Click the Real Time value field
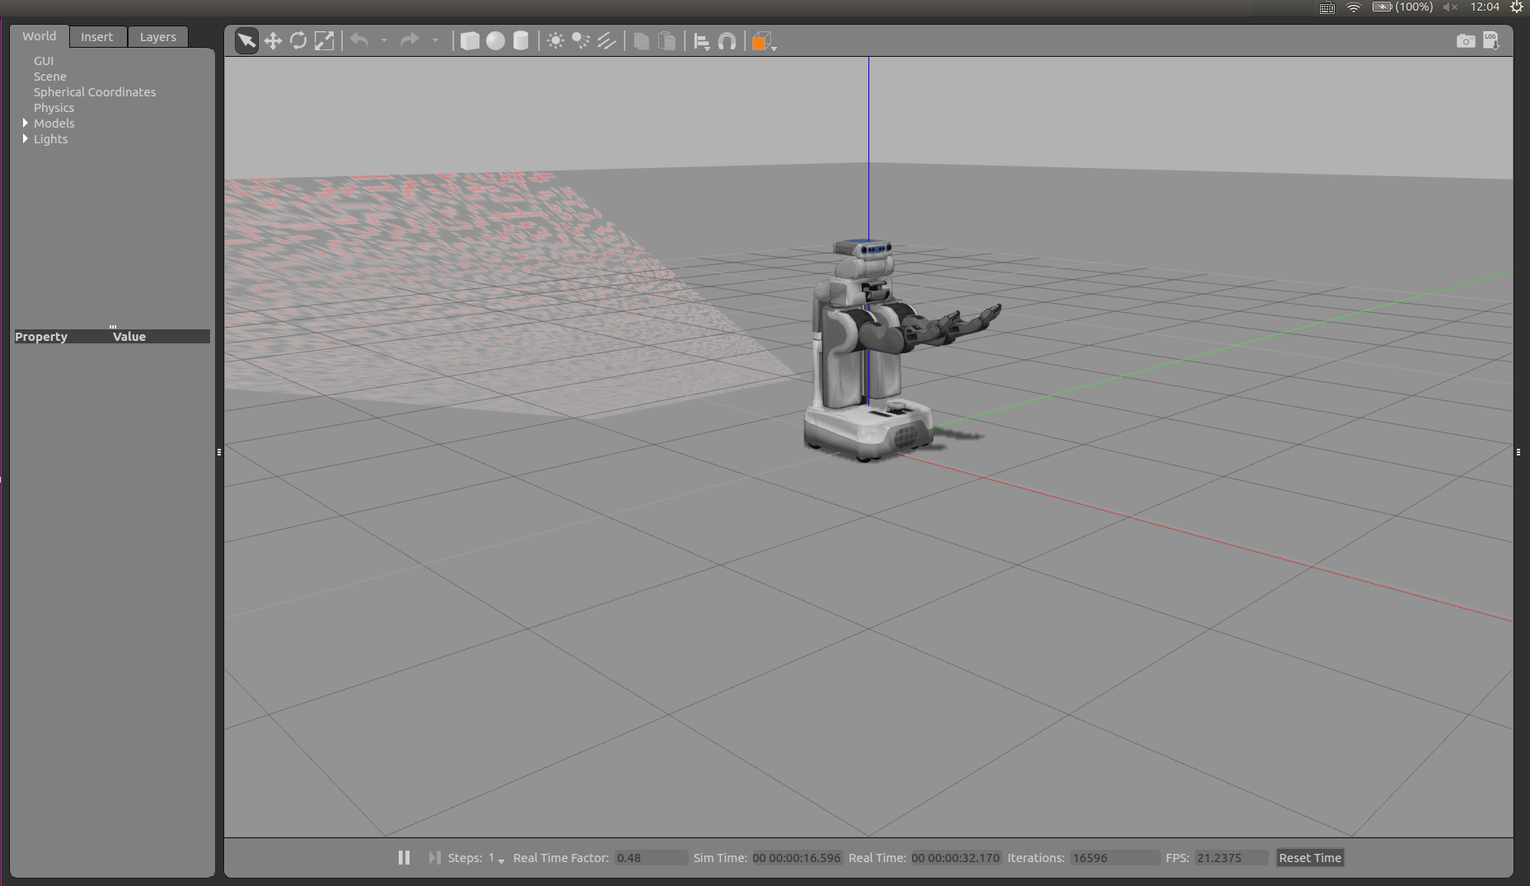Viewport: 1530px width, 886px height. pos(956,858)
